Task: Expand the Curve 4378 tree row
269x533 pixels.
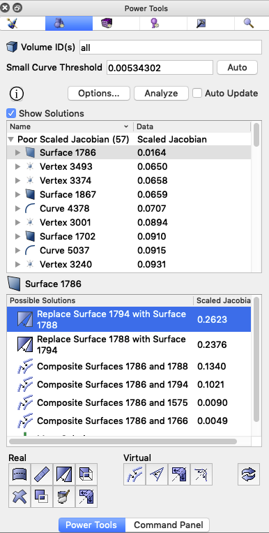Action: (18, 208)
